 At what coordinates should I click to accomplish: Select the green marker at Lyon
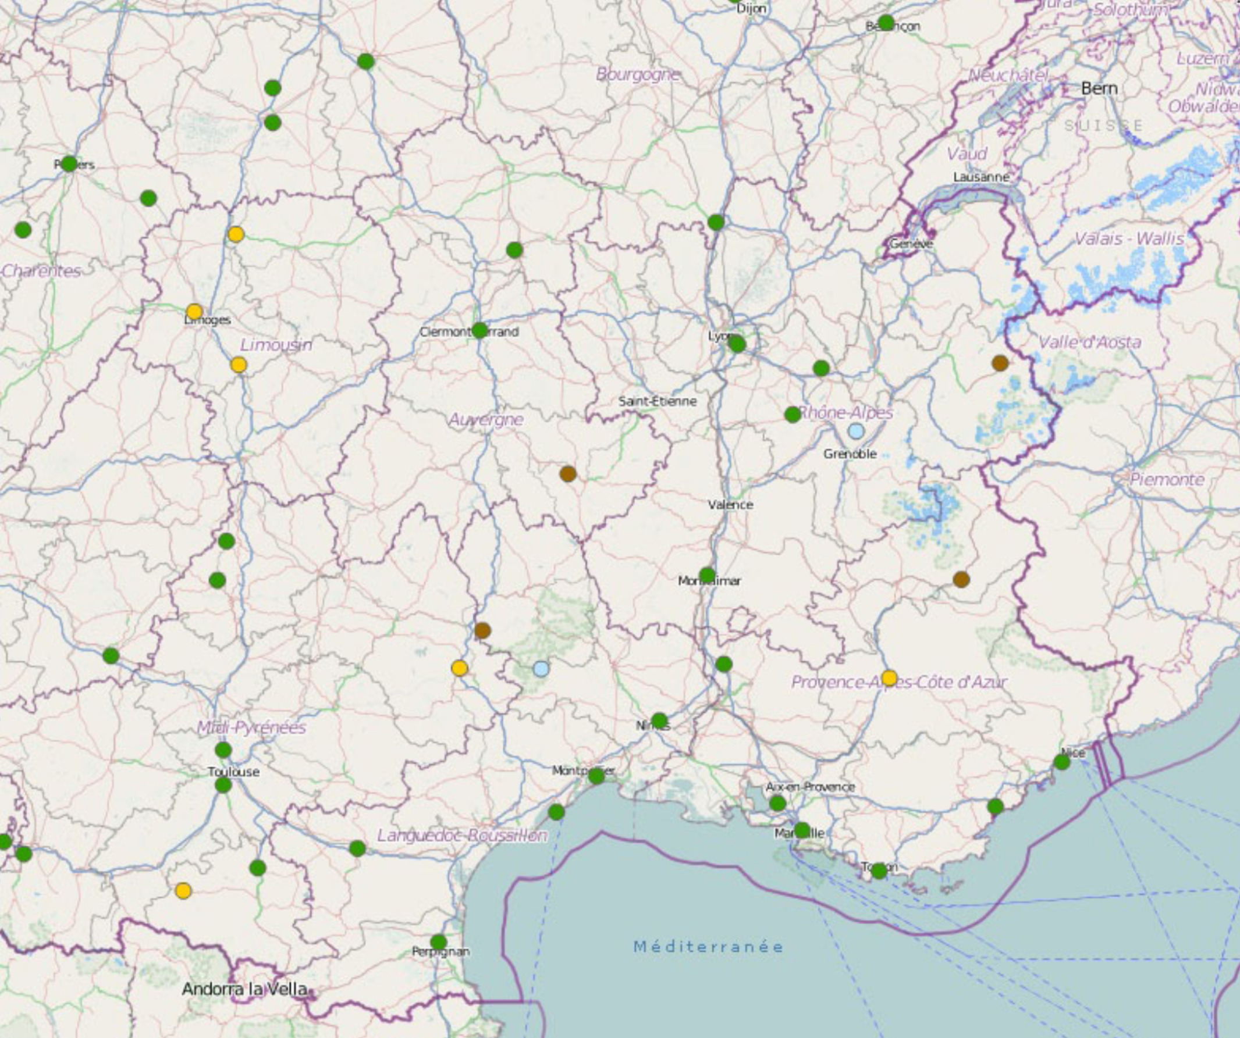click(x=737, y=344)
